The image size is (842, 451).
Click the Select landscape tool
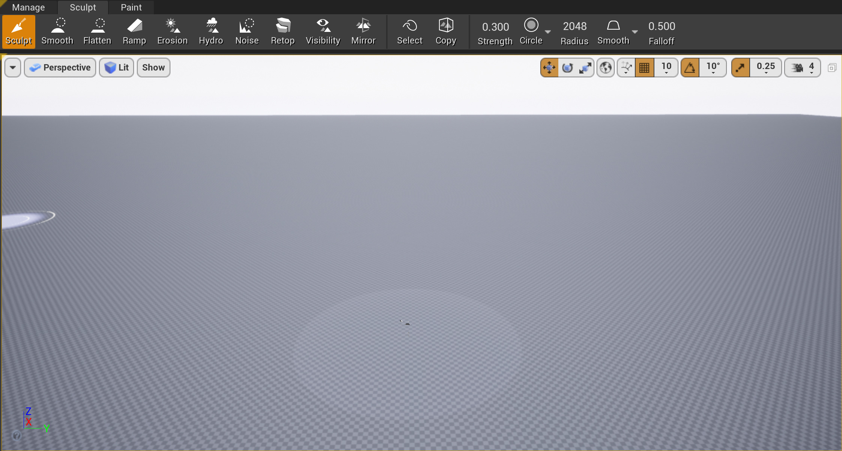[409, 32]
